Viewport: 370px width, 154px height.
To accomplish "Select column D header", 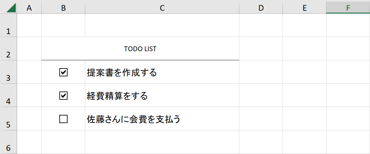I will click(x=261, y=8).
